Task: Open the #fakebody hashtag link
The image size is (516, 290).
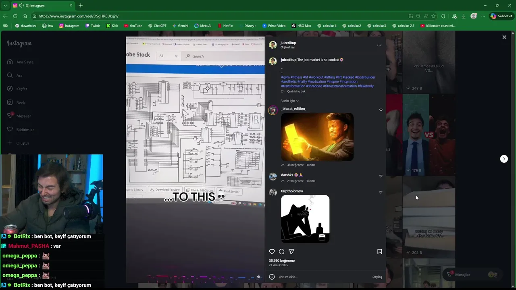Action: tap(366, 86)
